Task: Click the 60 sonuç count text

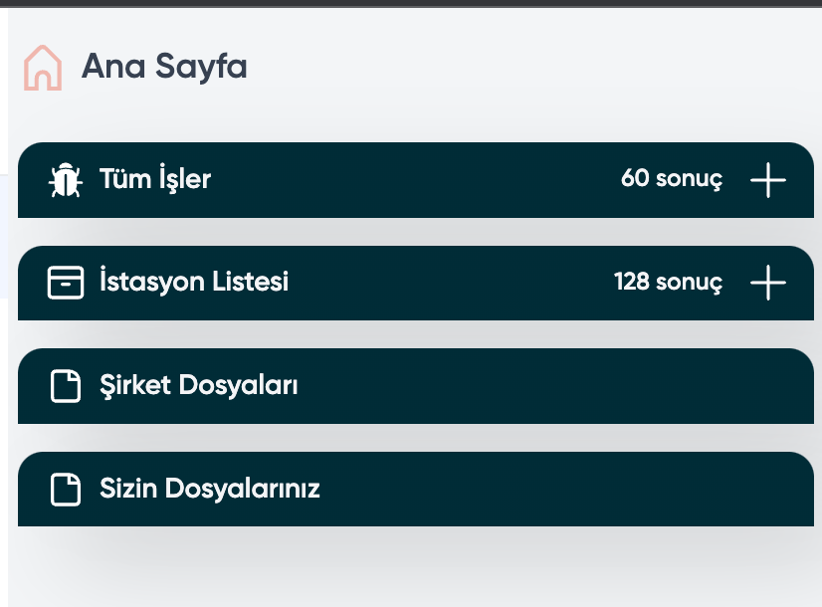Action: coord(672,179)
